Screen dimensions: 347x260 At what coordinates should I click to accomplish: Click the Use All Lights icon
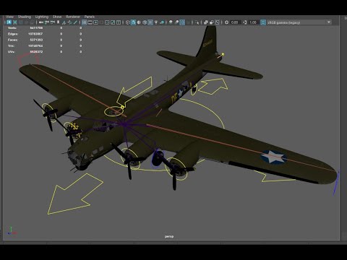point(156,22)
